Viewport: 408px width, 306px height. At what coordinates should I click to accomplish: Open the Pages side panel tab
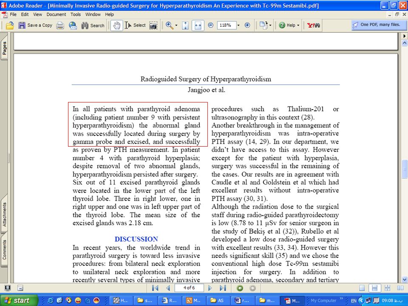click(x=4, y=48)
